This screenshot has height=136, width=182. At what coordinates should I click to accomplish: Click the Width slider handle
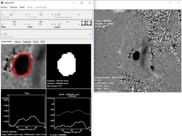[x=40, y=24]
